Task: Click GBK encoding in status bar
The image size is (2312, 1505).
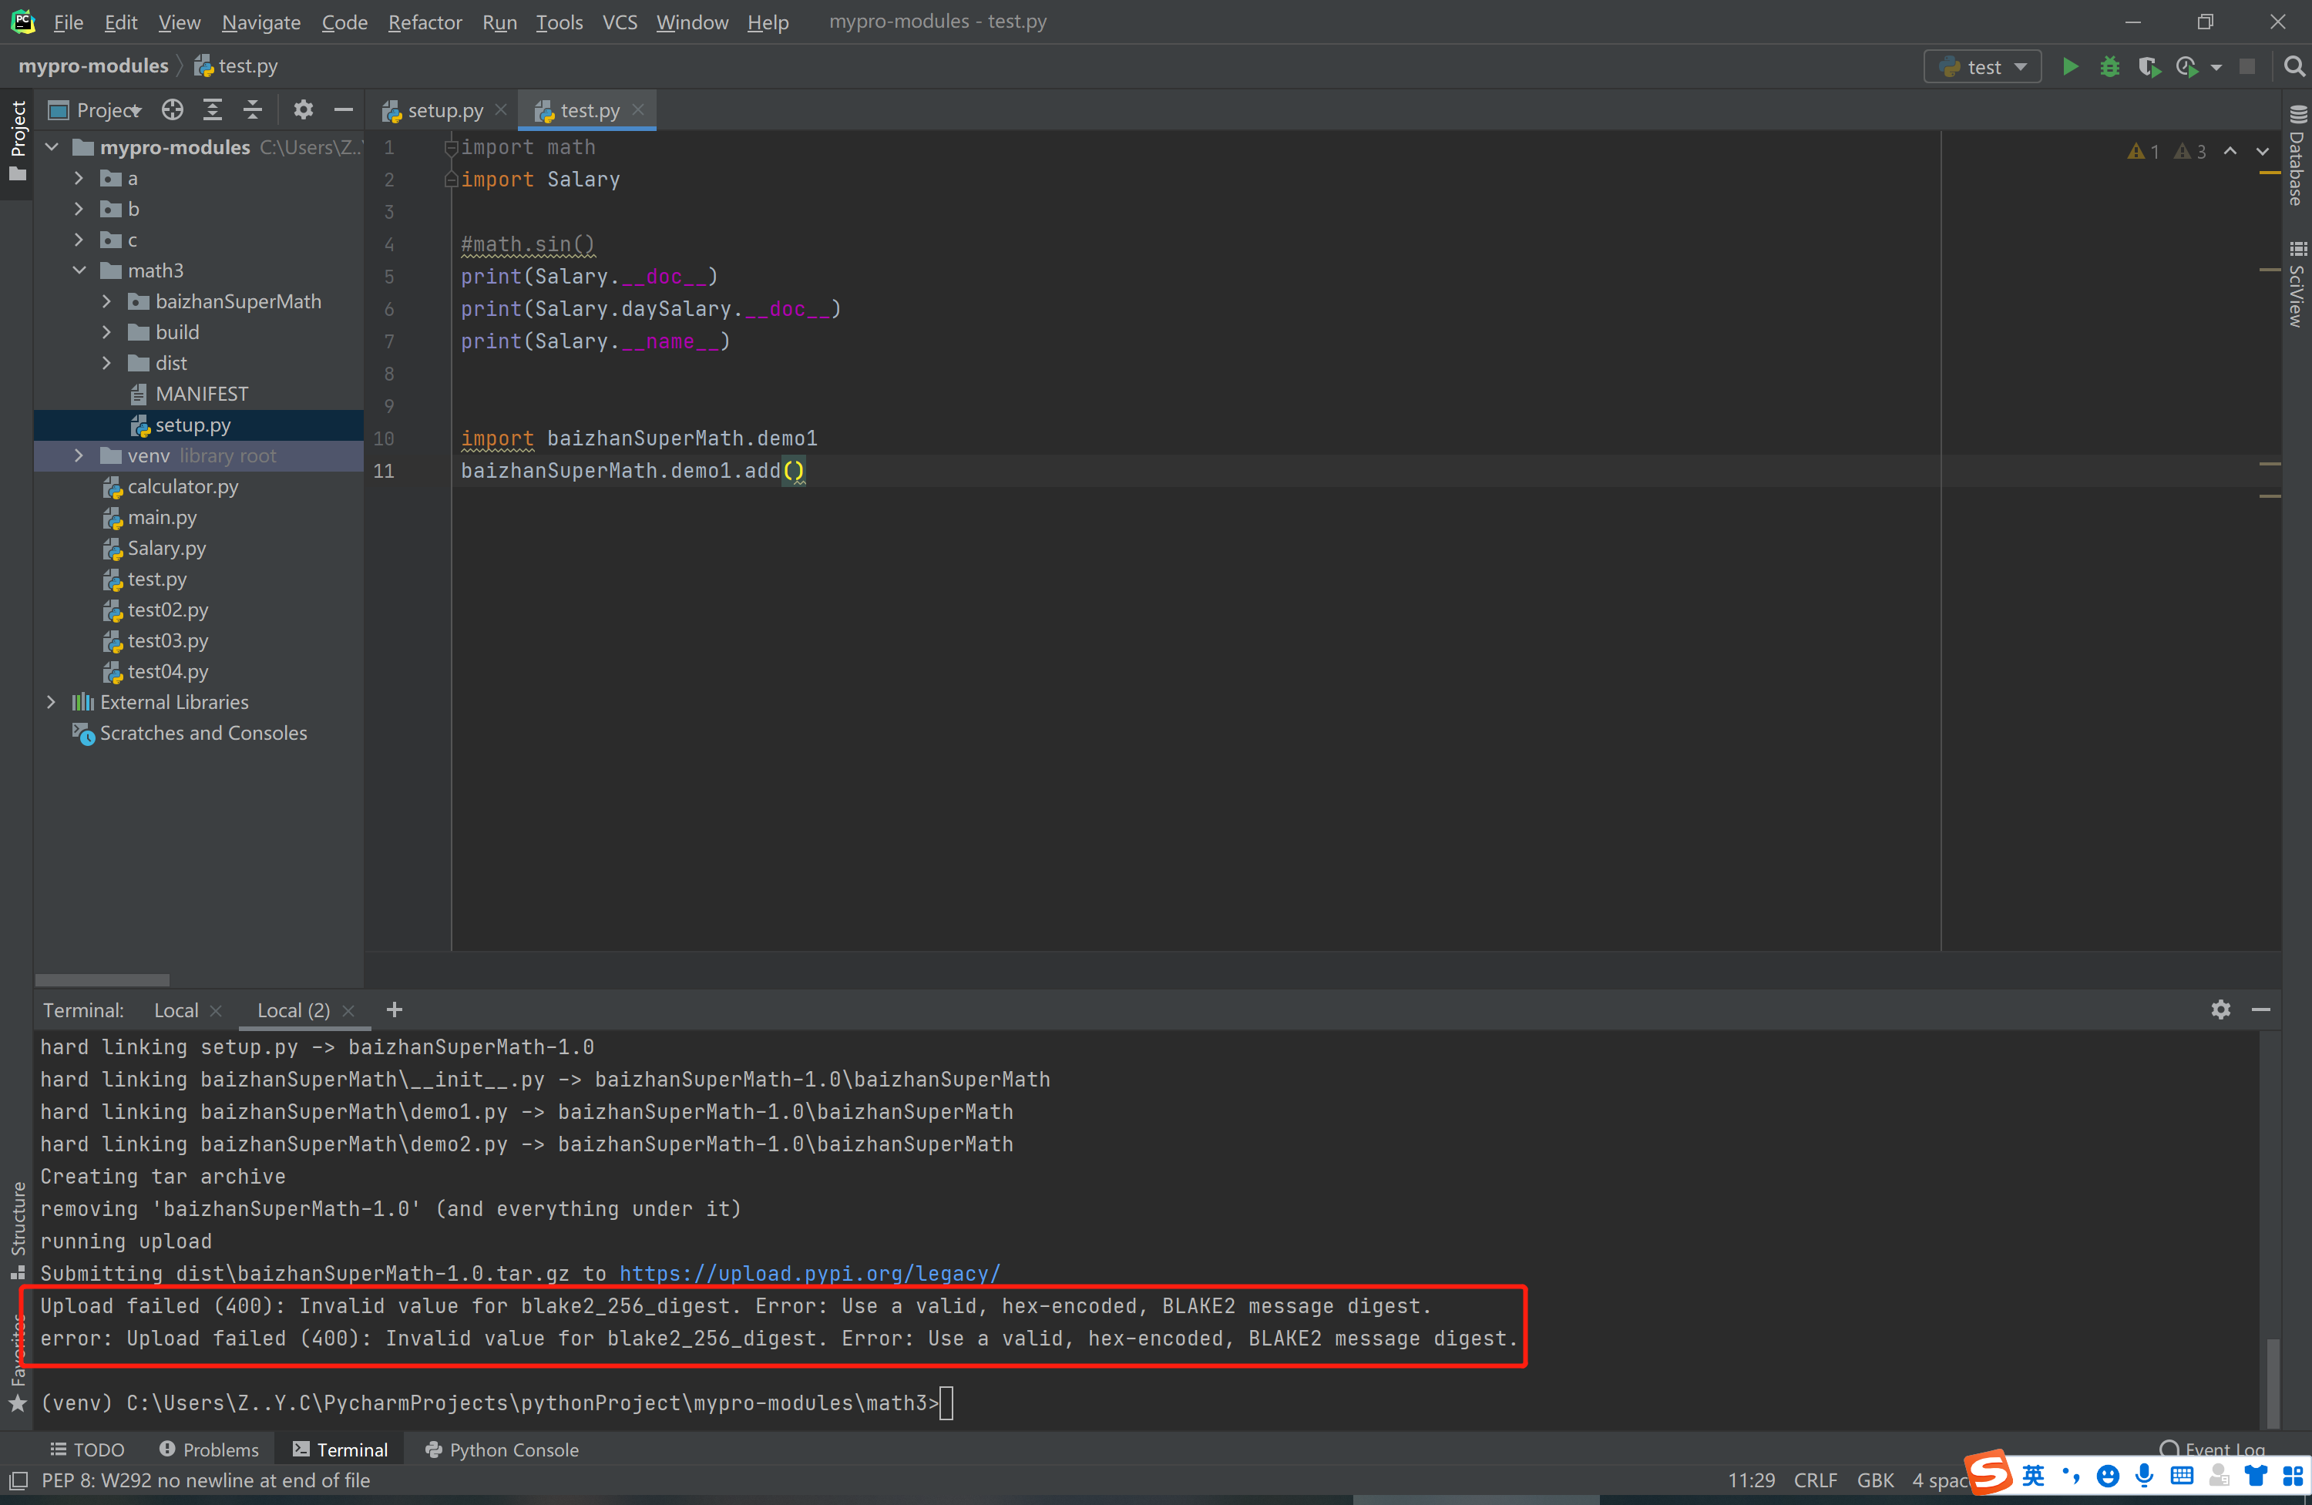Action: tap(1875, 1480)
